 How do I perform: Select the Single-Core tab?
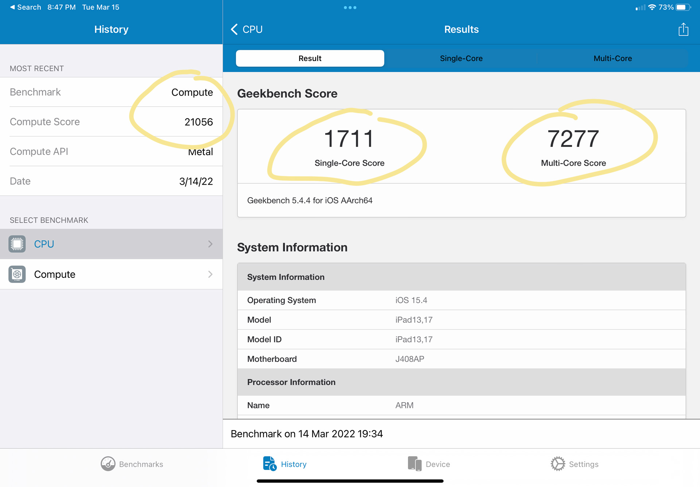[460, 58]
